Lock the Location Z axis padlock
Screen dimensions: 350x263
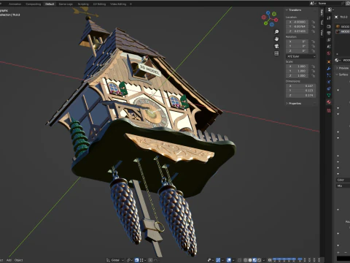pos(313,31)
